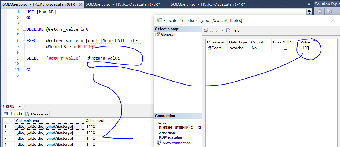The image size is (340, 147).
Task: Click the [SearchAllTables] text in the editor
Action: click(121, 41)
